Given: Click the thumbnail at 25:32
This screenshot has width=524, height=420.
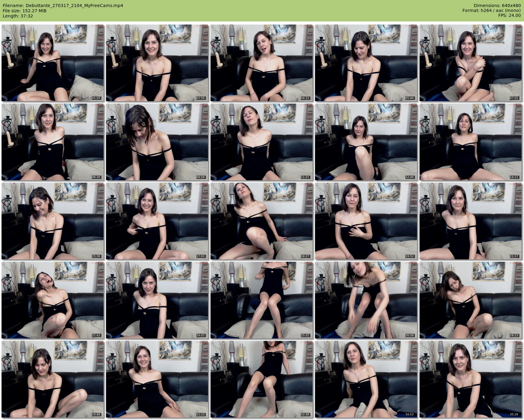Looking at the screenshot, I should [262, 300].
